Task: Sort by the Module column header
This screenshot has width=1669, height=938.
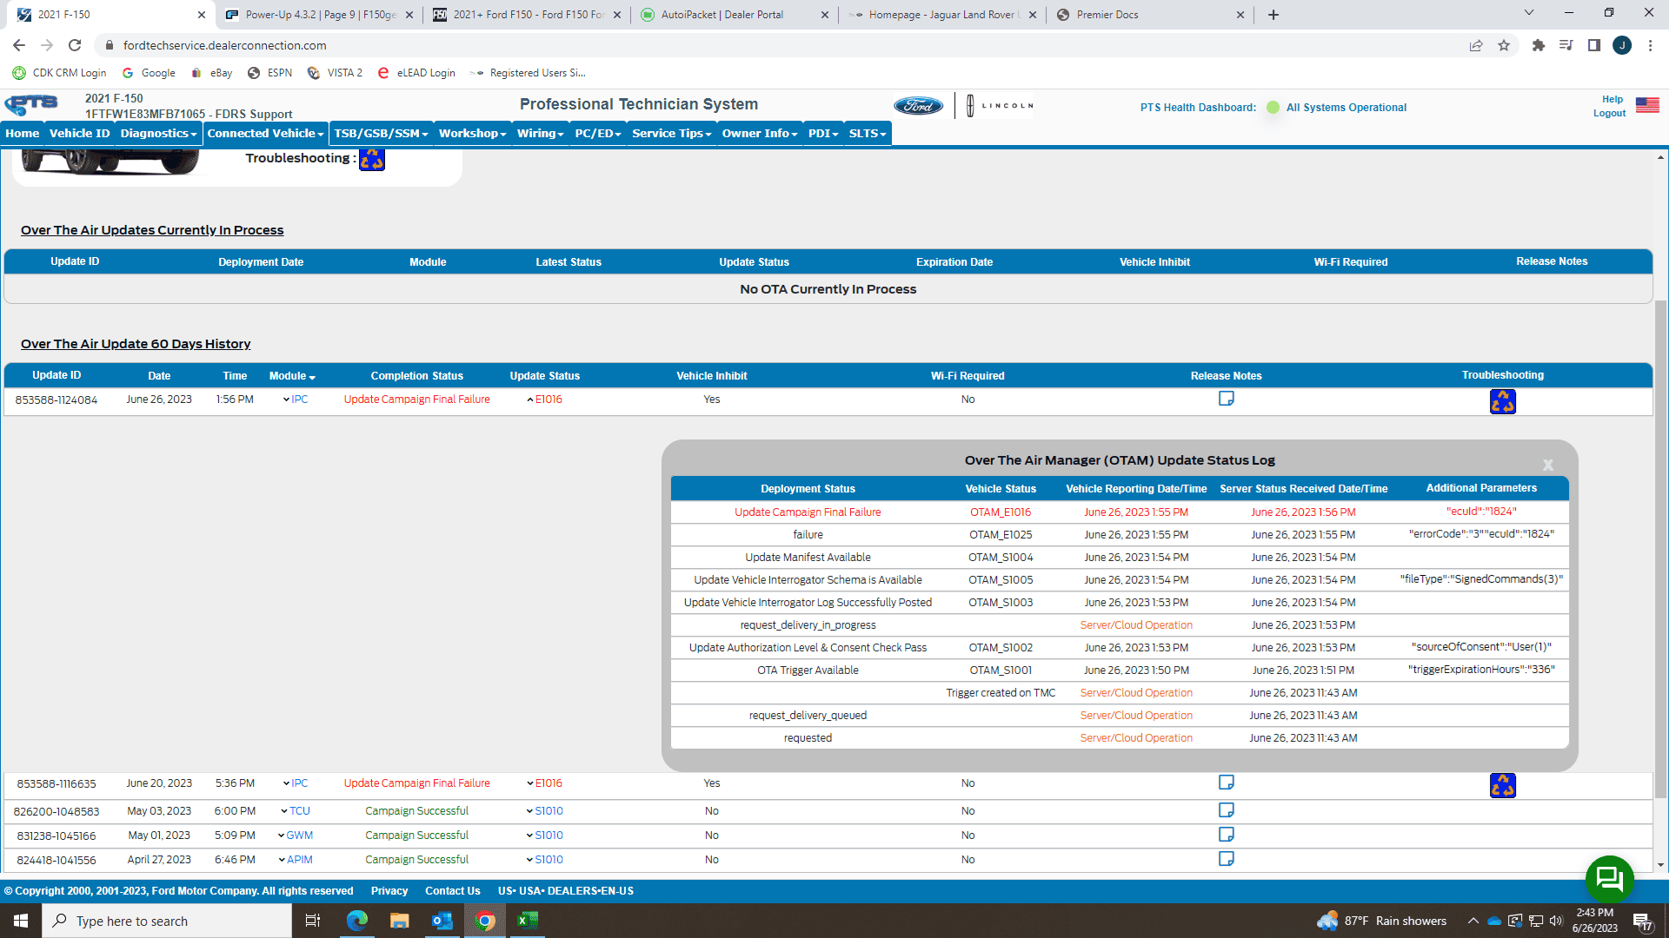Action: pos(292,376)
